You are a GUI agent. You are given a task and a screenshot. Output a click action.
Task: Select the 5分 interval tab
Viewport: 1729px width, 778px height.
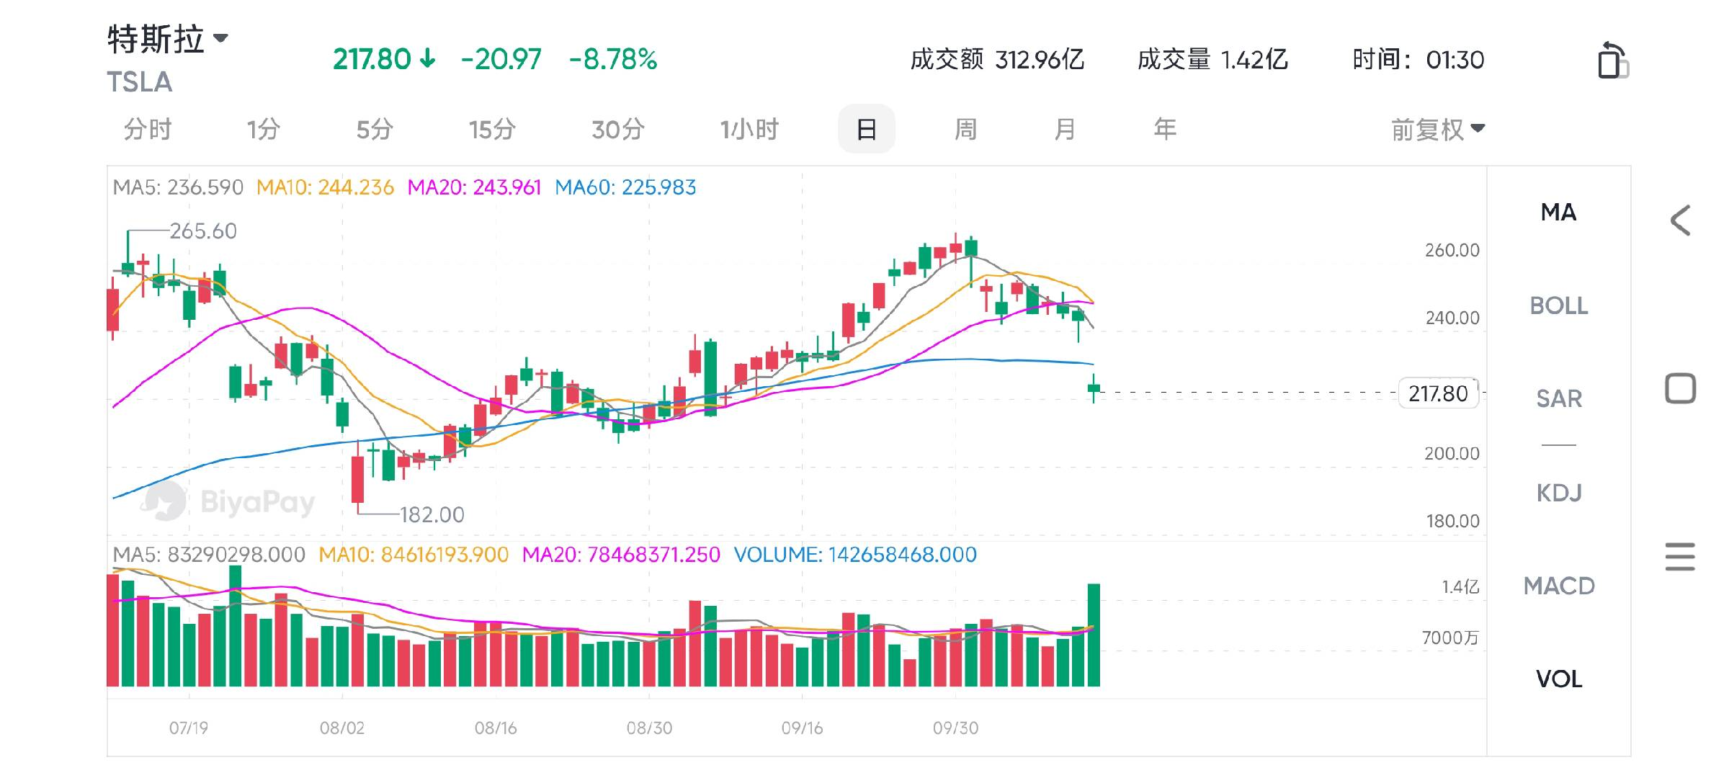coord(375,130)
